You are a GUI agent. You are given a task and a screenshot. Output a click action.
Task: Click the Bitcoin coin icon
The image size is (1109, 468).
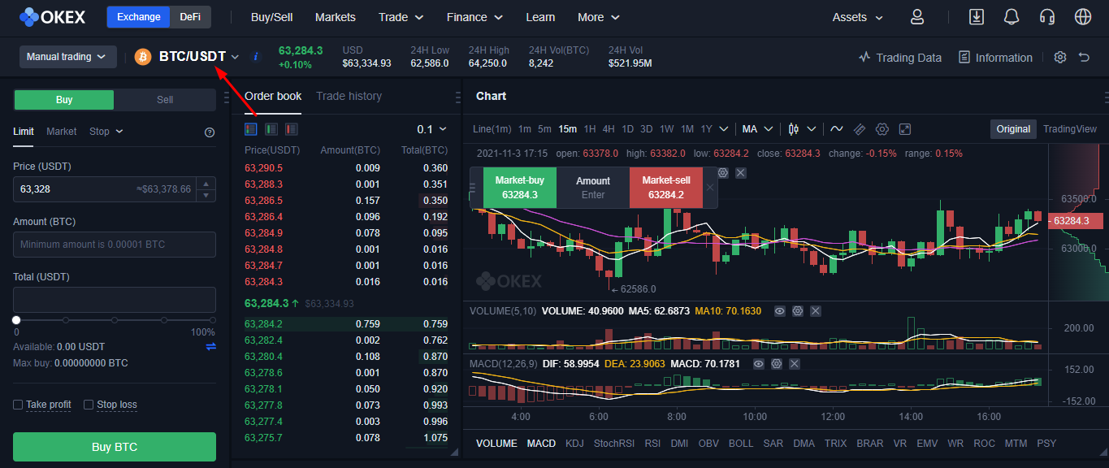(x=143, y=57)
